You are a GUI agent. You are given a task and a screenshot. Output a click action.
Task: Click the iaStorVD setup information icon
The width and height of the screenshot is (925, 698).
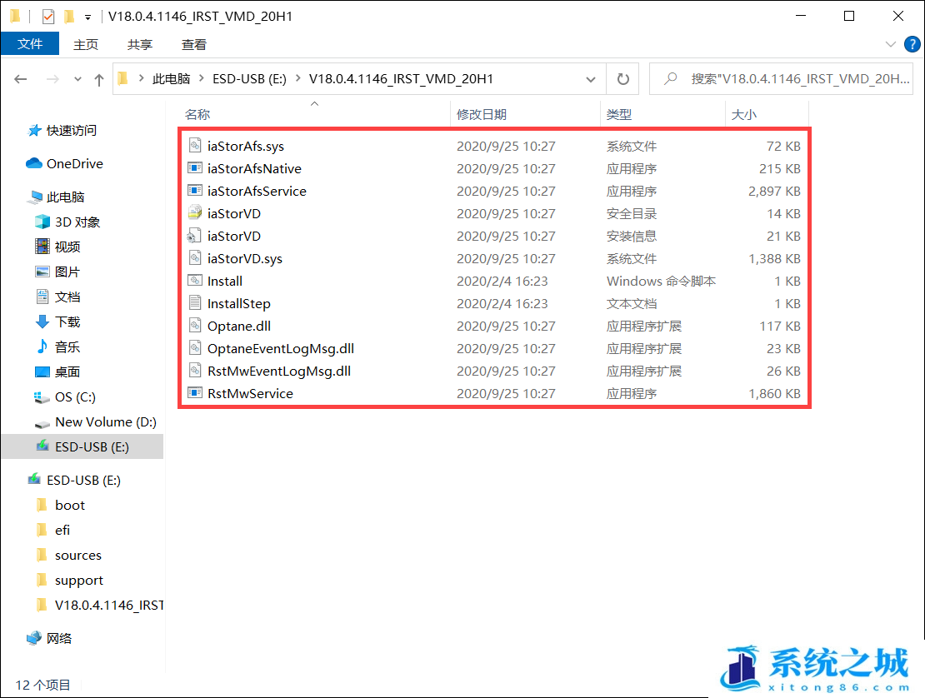coord(194,236)
